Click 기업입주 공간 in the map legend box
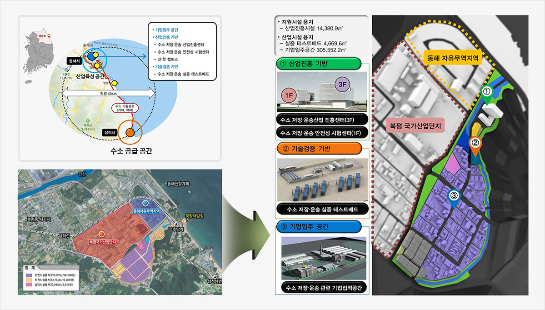 [166, 30]
